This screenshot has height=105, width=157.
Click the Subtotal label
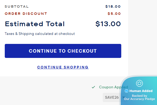(17, 7)
